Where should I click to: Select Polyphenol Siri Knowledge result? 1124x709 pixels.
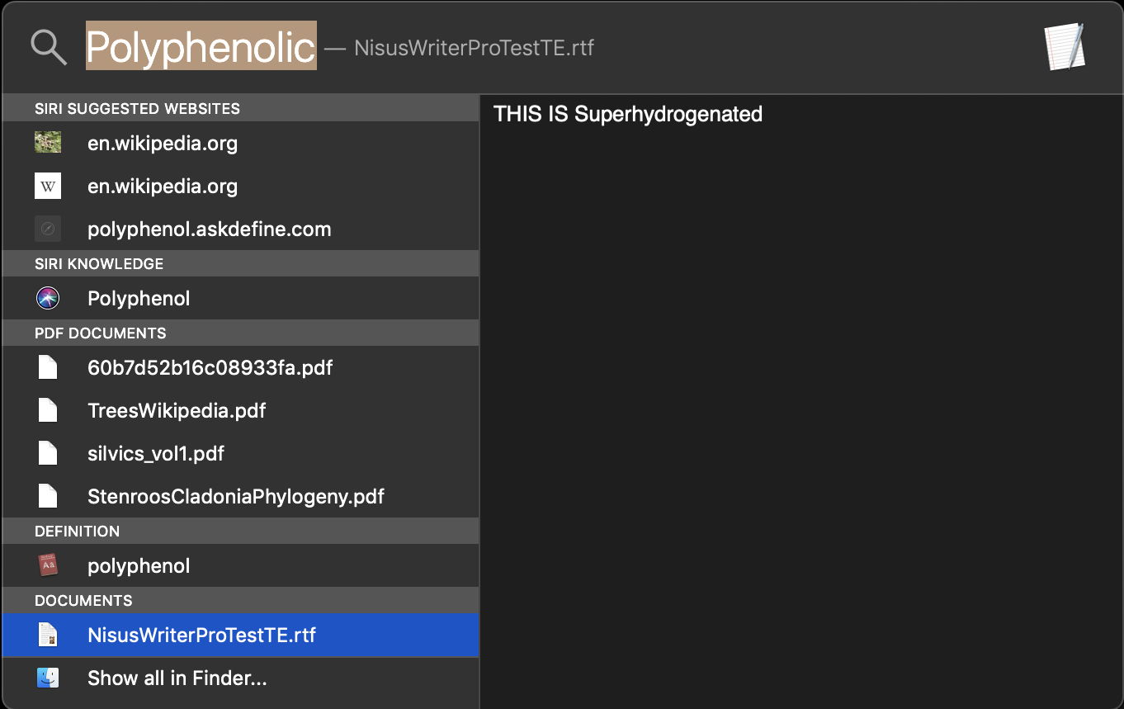click(x=139, y=299)
